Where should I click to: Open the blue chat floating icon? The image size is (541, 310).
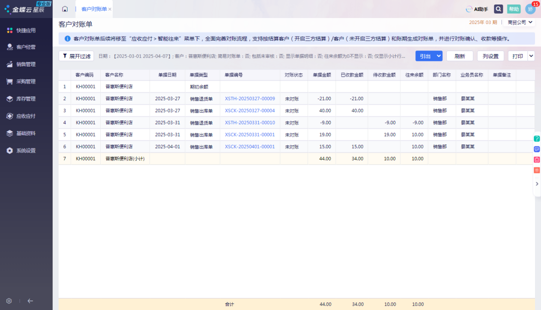537,149
